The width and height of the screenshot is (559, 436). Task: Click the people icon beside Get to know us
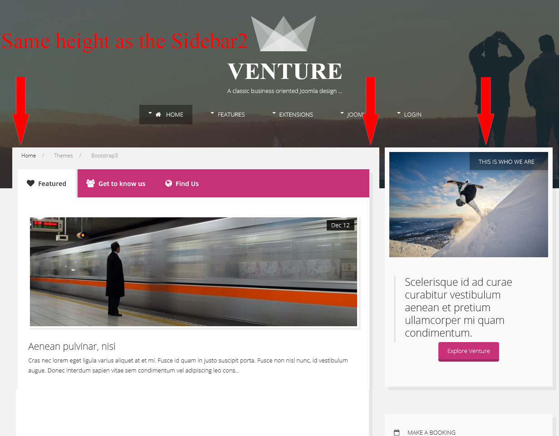90,183
